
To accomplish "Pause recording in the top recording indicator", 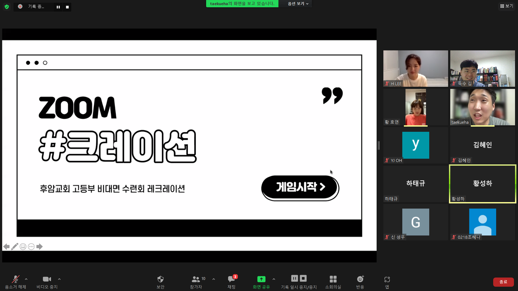I will [58, 7].
